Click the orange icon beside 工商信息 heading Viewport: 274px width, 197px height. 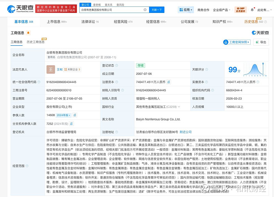point(28,33)
